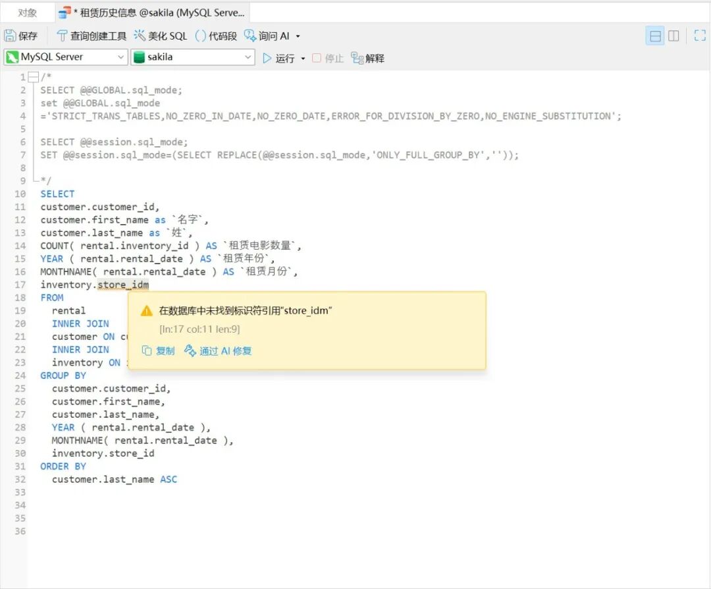Click ORDER BY keyword on line 31
Viewport: 711px width, 589px height.
click(63, 466)
